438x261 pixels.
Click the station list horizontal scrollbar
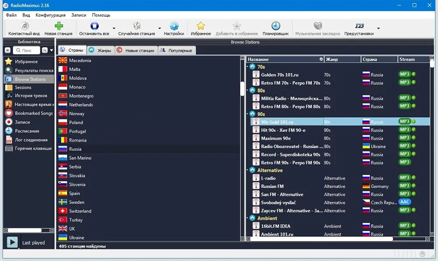pos(321,239)
